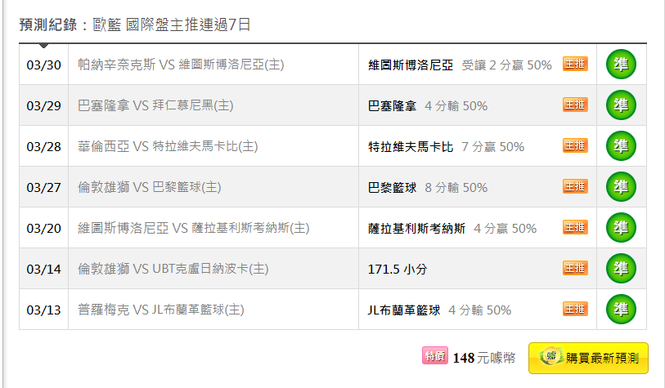Click the 148 元嘘幣 price text
This screenshot has height=388, width=665.
484,359
